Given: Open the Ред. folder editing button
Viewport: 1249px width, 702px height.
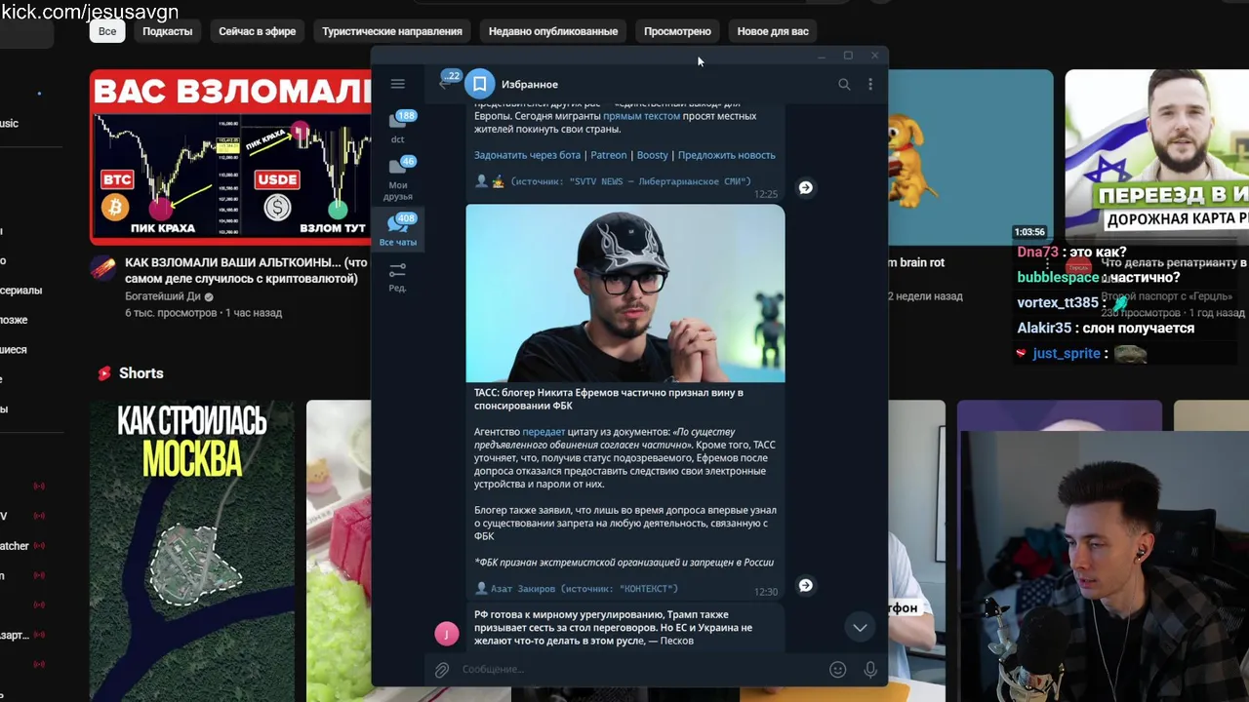Looking at the screenshot, I should point(397,277).
